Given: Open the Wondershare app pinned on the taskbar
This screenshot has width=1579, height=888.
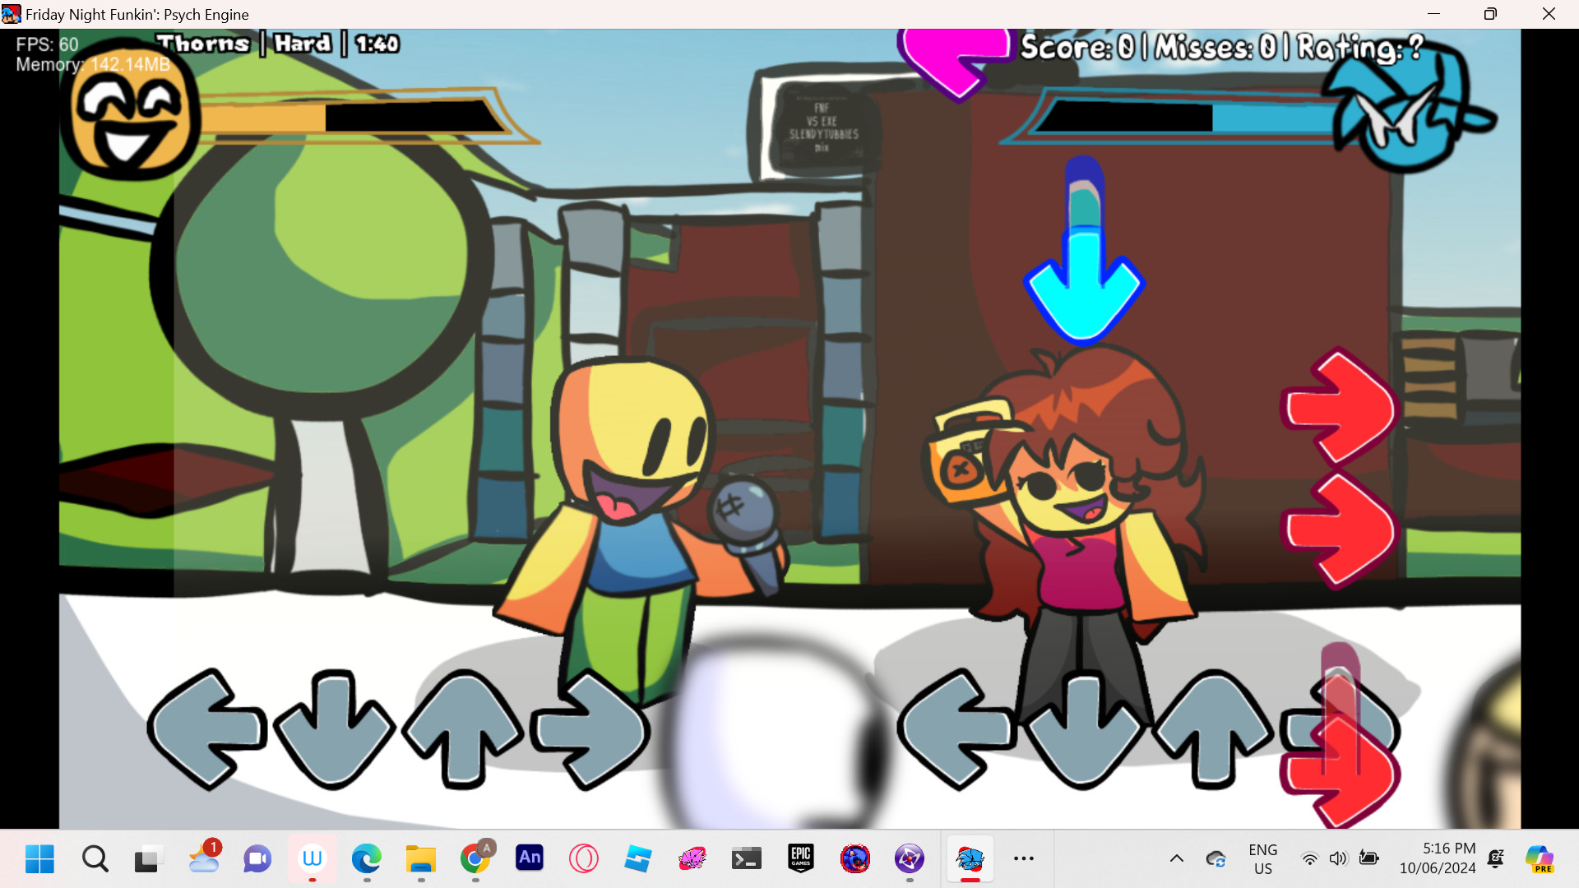Looking at the screenshot, I should (x=313, y=858).
